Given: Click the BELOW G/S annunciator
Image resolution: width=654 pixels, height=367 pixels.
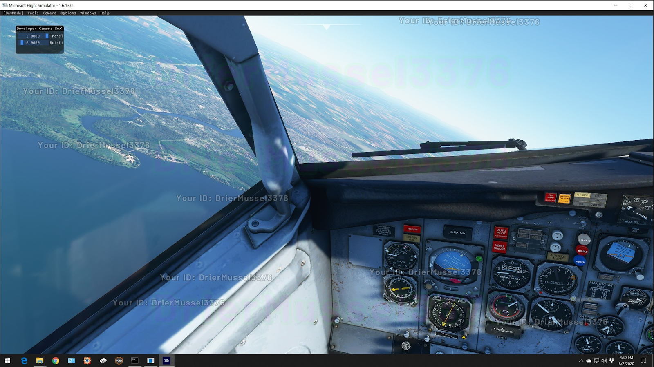Looking at the screenshot, I should point(412,238).
